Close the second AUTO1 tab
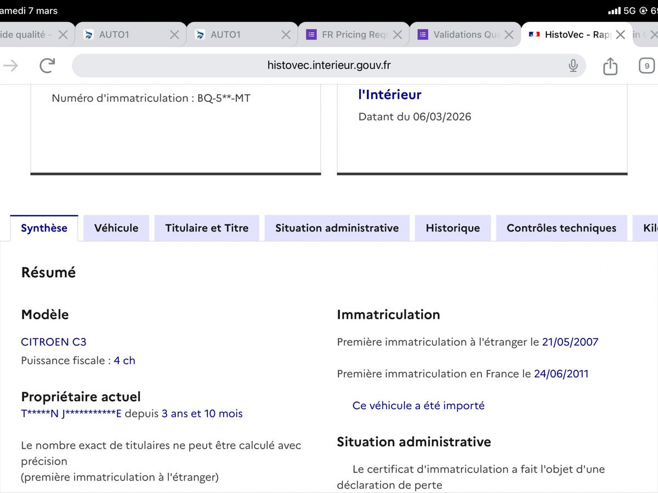658x493 pixels. tap(286, 35)
